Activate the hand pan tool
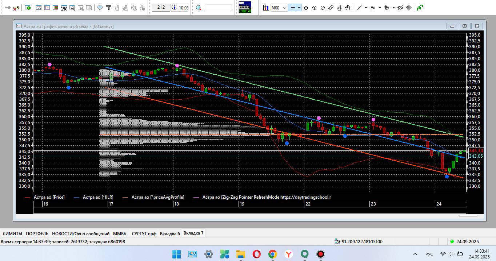 tap(348, 8)
